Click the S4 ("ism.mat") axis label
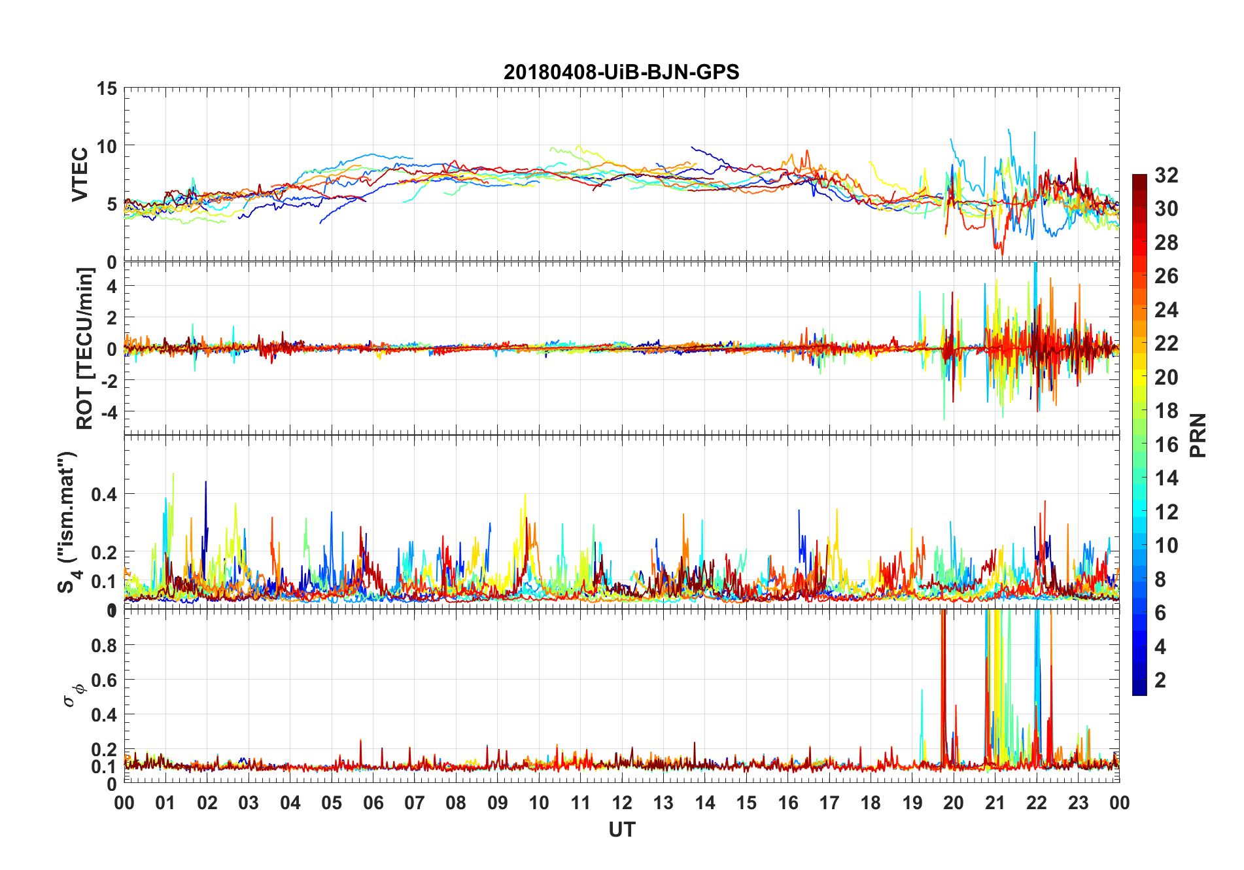The image size is (1244, 870). pyautogui.click(x=67, y=523)
